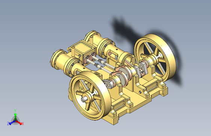This screenshot has width=211, height=136.
Task: Click the blue Z axis arrow on the triad
Action: 12,123
